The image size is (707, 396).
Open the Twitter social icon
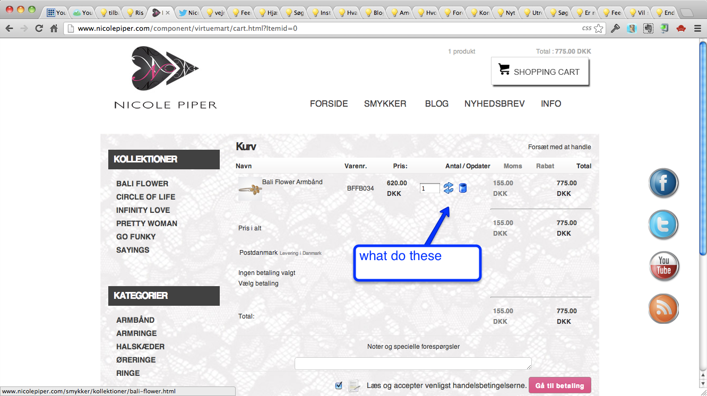tap(663, 225)
